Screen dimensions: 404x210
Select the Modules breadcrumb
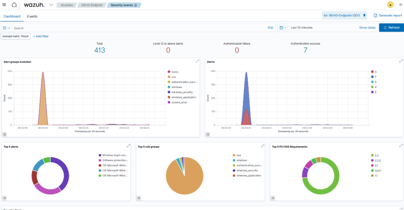pyautogui.click(x=66, y=5)
